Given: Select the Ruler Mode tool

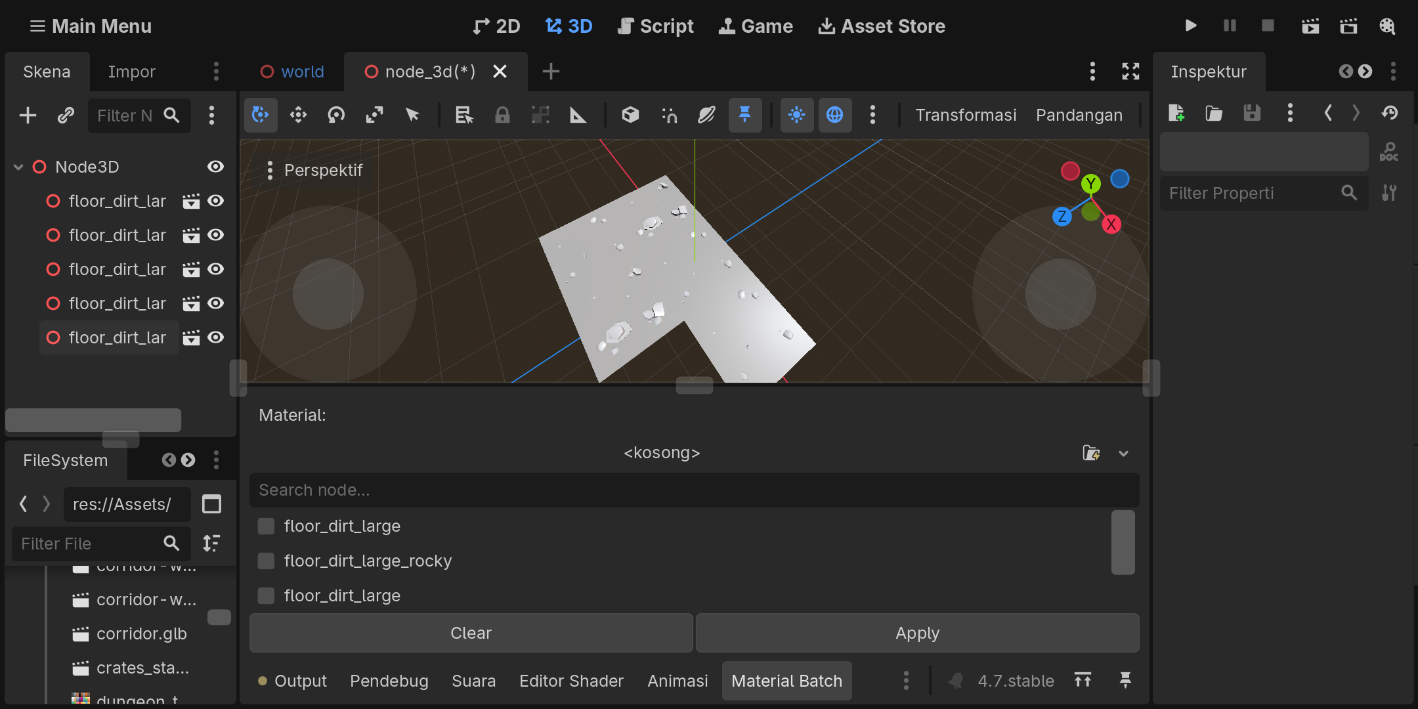Looking at the screenshot, I should coord(578,115).
